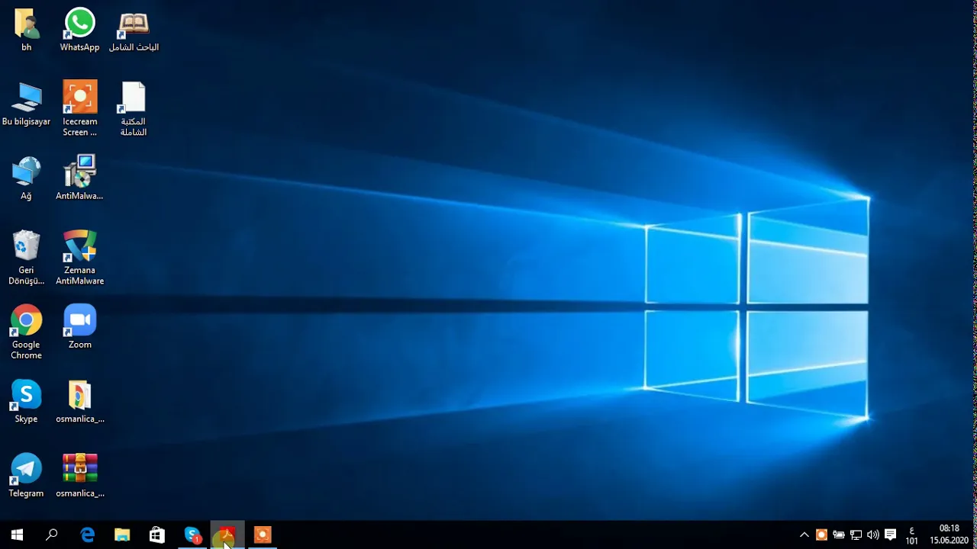Select the osmanlica_ WinRAR archive on desktop

79,476
